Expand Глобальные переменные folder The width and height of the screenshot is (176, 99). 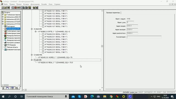click(2, 15)
